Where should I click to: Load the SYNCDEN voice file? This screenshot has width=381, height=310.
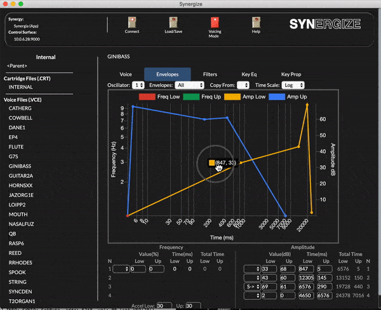point(20,292)
